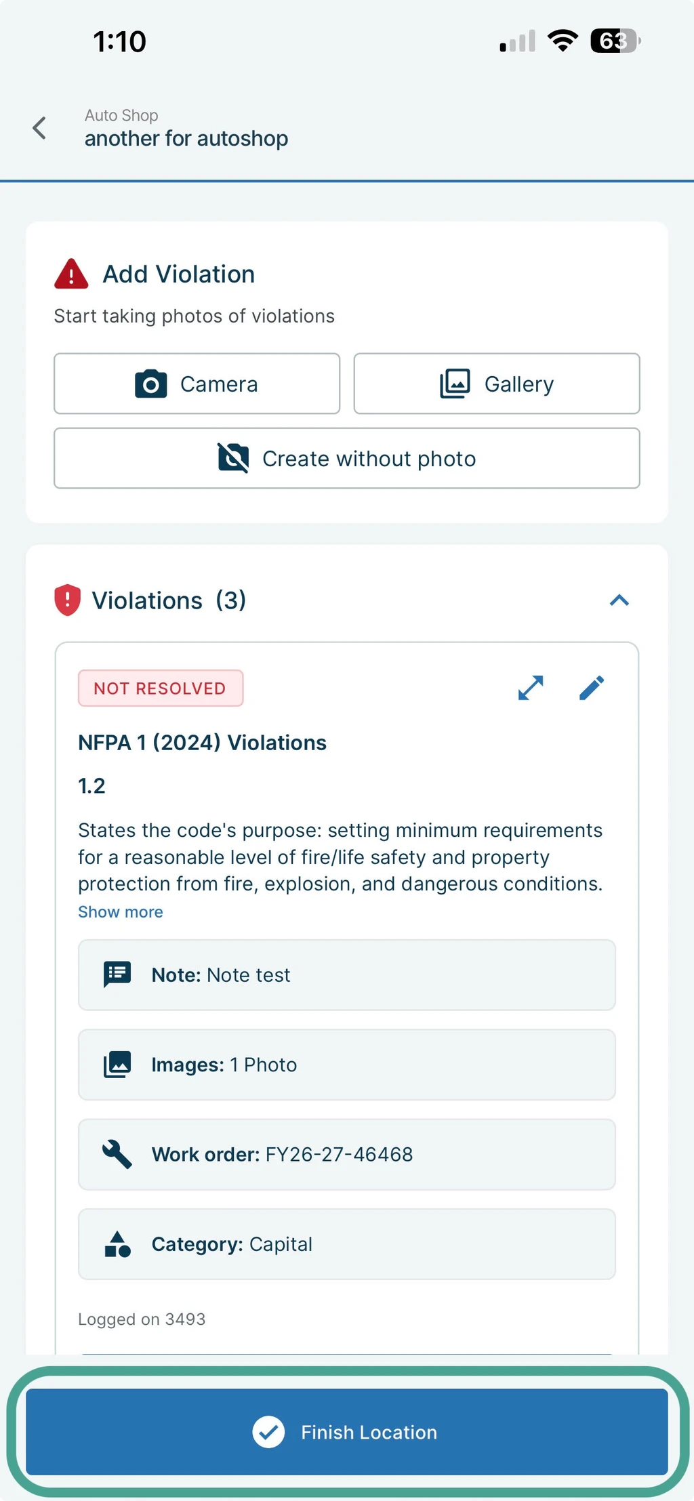
Task: Tap the NOT RESOLVED status badge
Action: pyautogui.click(x=161, y=688)
